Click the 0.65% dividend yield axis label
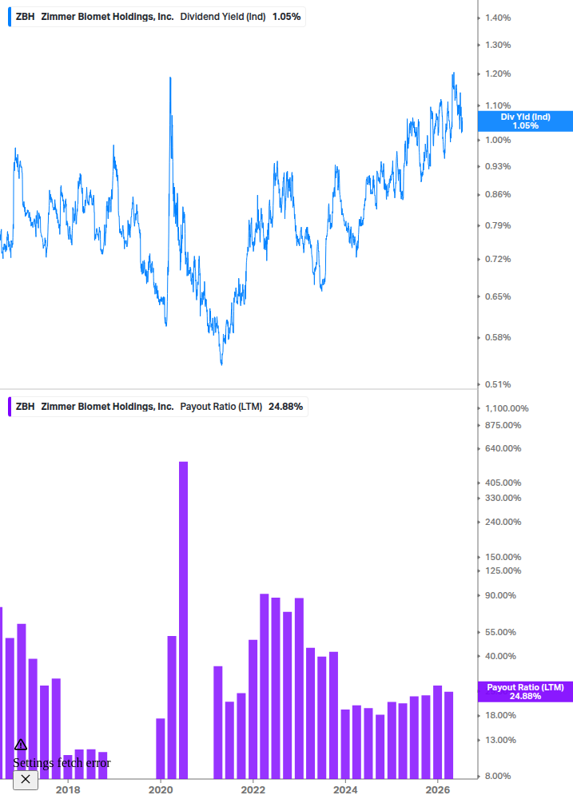 [x=498, y=296]
